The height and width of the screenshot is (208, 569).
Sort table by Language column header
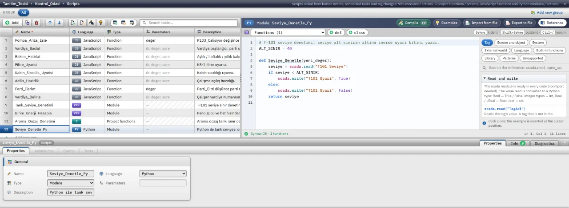(x=87, y=32)
